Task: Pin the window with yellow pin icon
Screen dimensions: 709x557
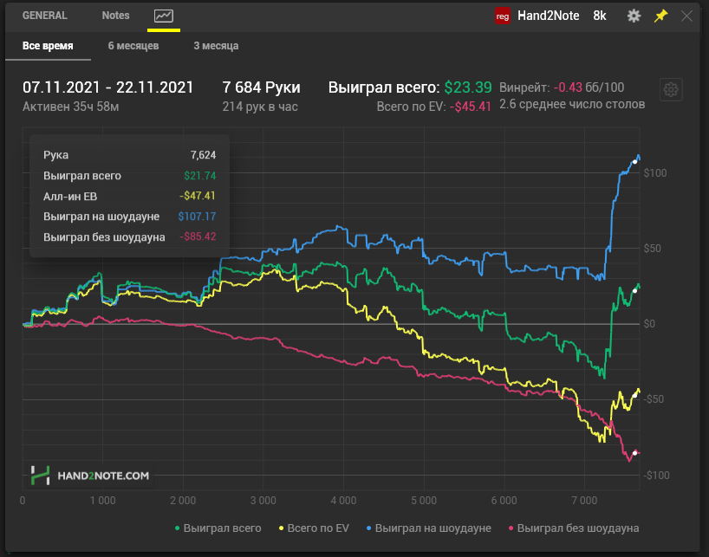Action: [660, 16]
